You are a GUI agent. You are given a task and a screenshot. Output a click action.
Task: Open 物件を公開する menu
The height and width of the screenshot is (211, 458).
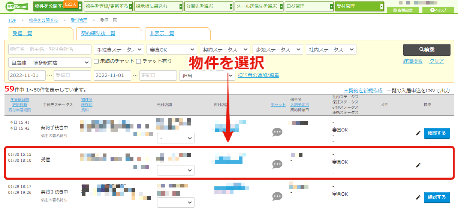coord(58,6)
